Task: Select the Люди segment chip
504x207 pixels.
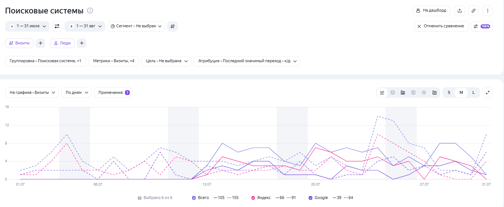Action: click(x=62, y=43)
